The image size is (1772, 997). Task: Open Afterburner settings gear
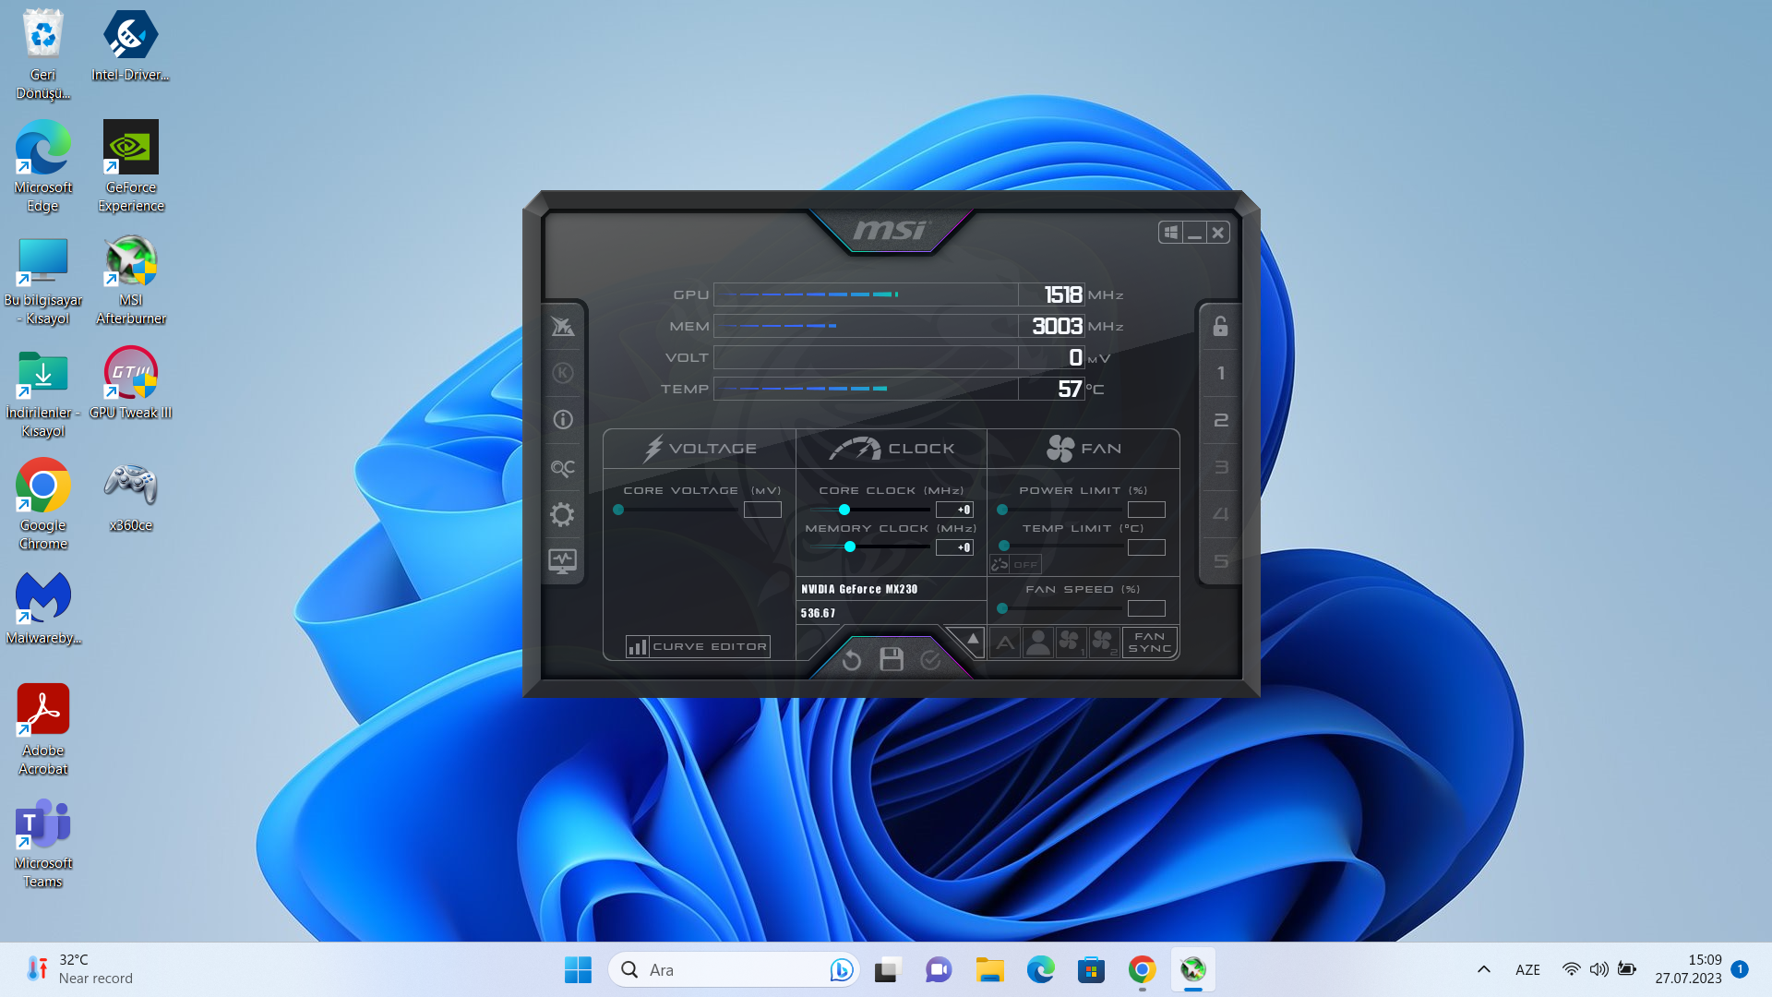[x=562, y=514]
